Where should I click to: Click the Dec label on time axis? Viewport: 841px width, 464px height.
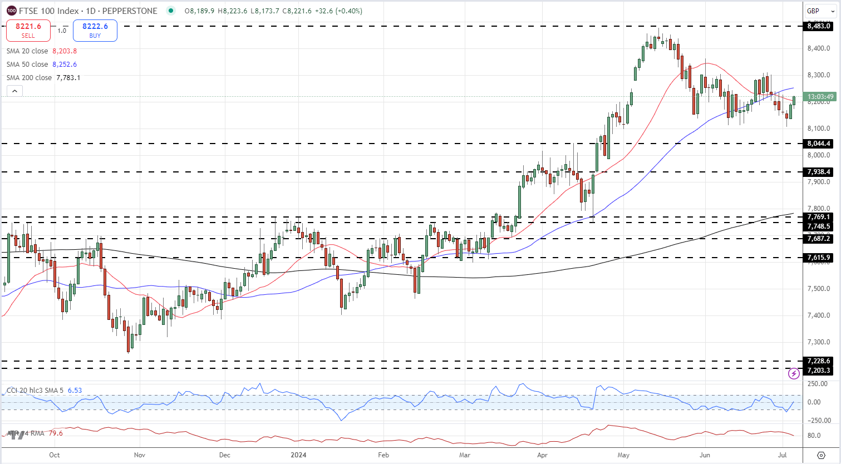224,455
